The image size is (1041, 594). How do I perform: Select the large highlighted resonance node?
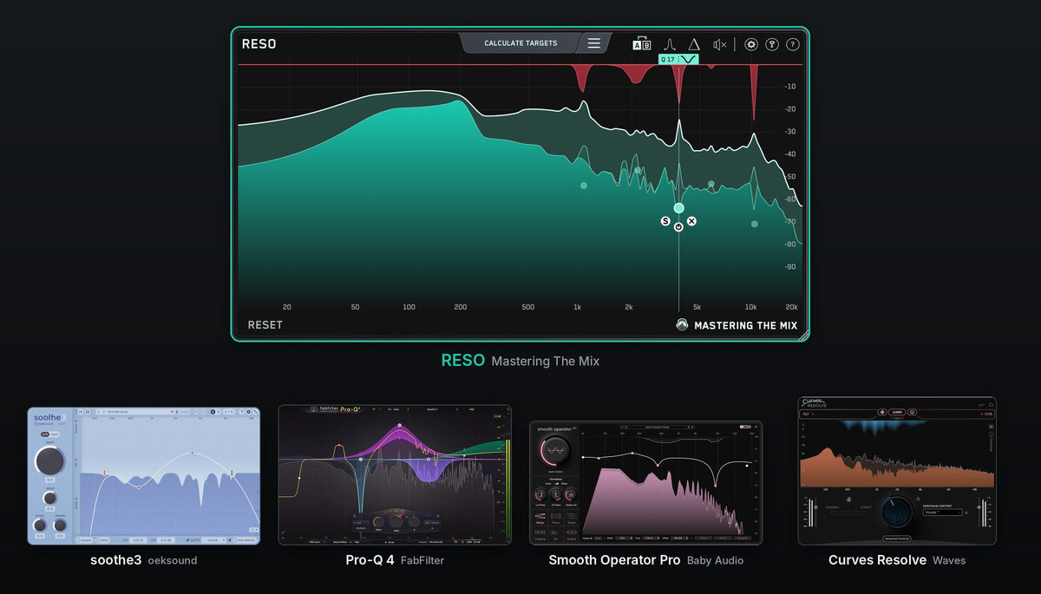(x=678, y=208)
